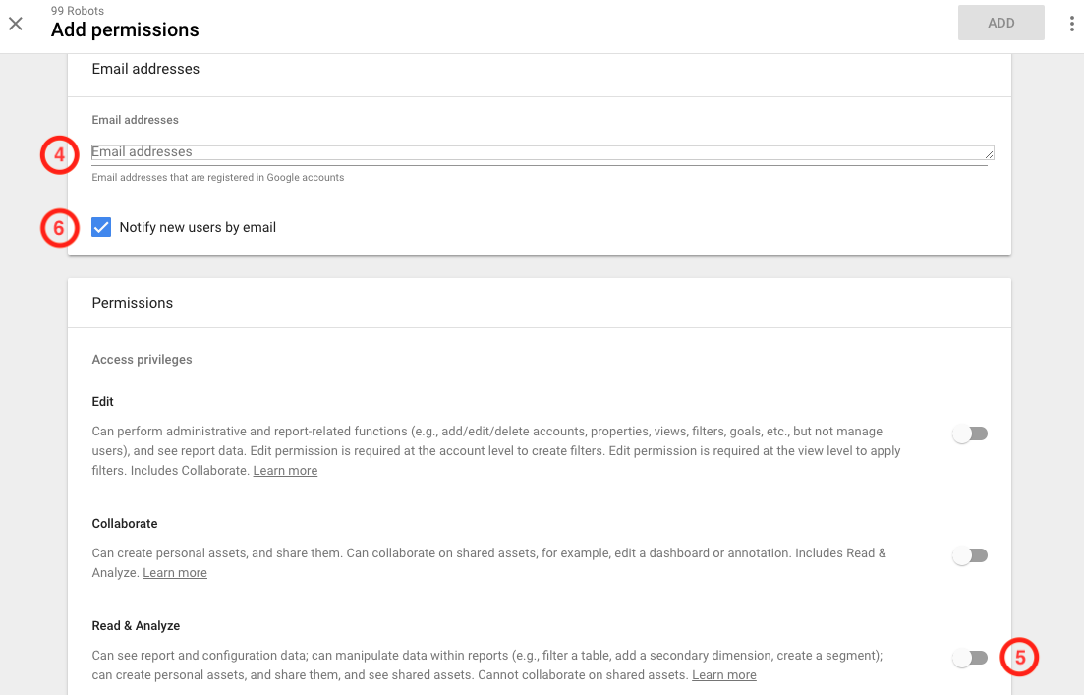Close the Add permissions panel

[x=15, y=24]
